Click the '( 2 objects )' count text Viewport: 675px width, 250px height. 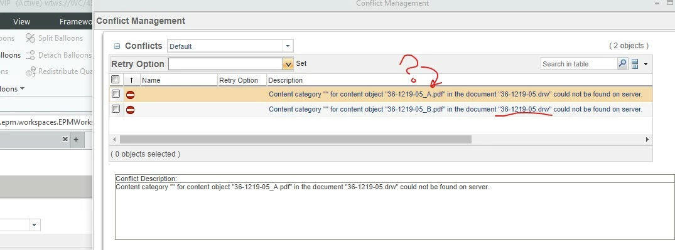pos(629,46)
